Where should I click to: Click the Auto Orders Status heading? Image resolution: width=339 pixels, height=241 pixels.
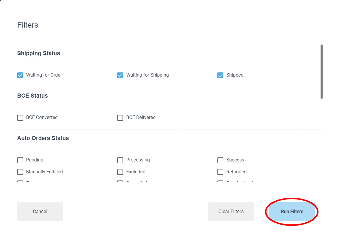(x=43, y=138)
